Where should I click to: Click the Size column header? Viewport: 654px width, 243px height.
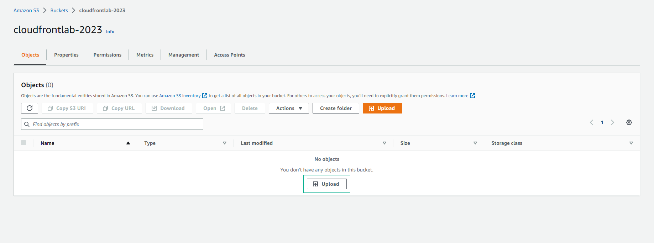pyautogui.click(x=405, y=143)
